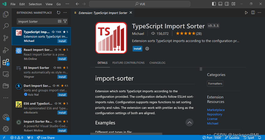Image resolution: width=265 pixels, height=140 pixels.
Task: Open the Selection menu
Action: click(35, 4)
